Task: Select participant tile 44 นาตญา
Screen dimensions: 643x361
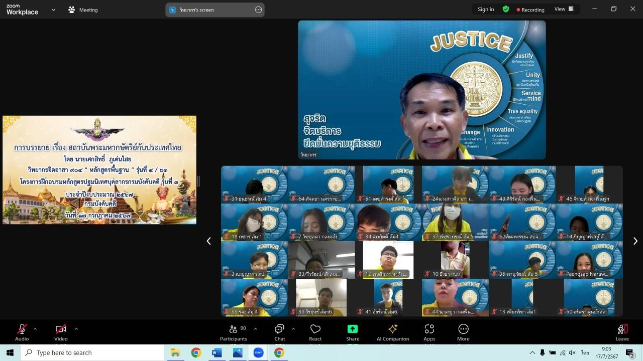Action: [455, 297]
